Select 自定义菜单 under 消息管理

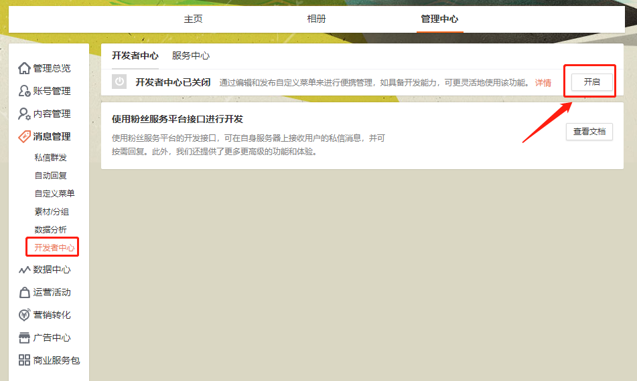(x=54, y=193)
